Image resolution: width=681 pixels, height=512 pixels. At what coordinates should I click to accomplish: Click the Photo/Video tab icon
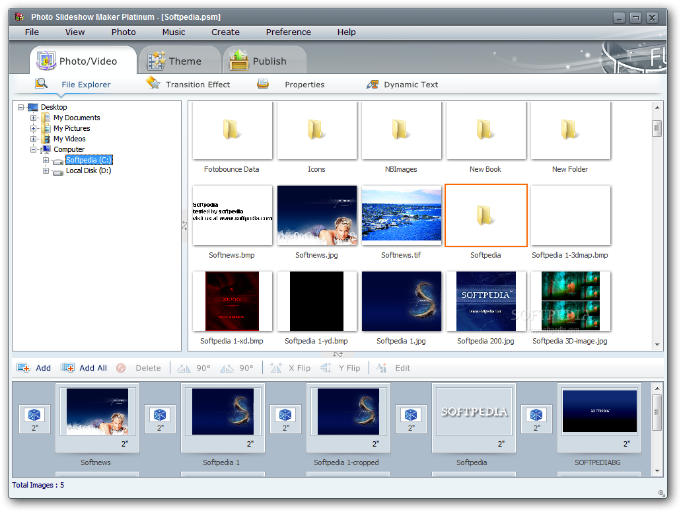pyautogui.click(x=46, y=60)
